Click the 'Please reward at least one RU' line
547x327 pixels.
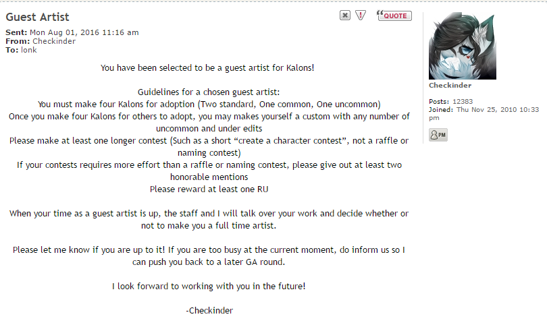[x=209, y=189]
